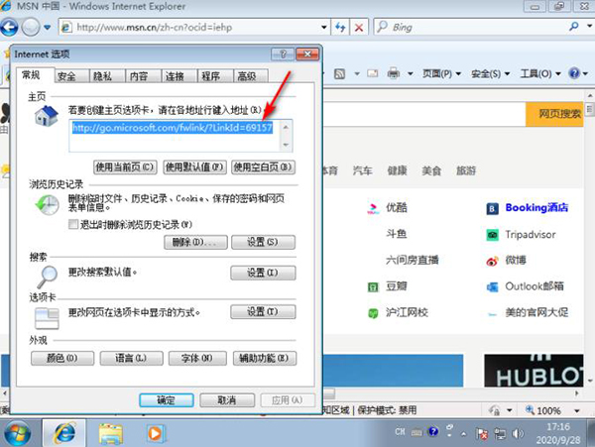
Task: Click the dialog's question-mark help button
Action: (x=283, y=55)
